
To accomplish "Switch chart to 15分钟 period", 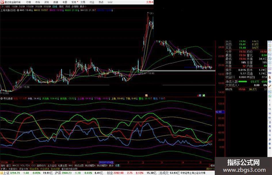I will coord(30,7).
